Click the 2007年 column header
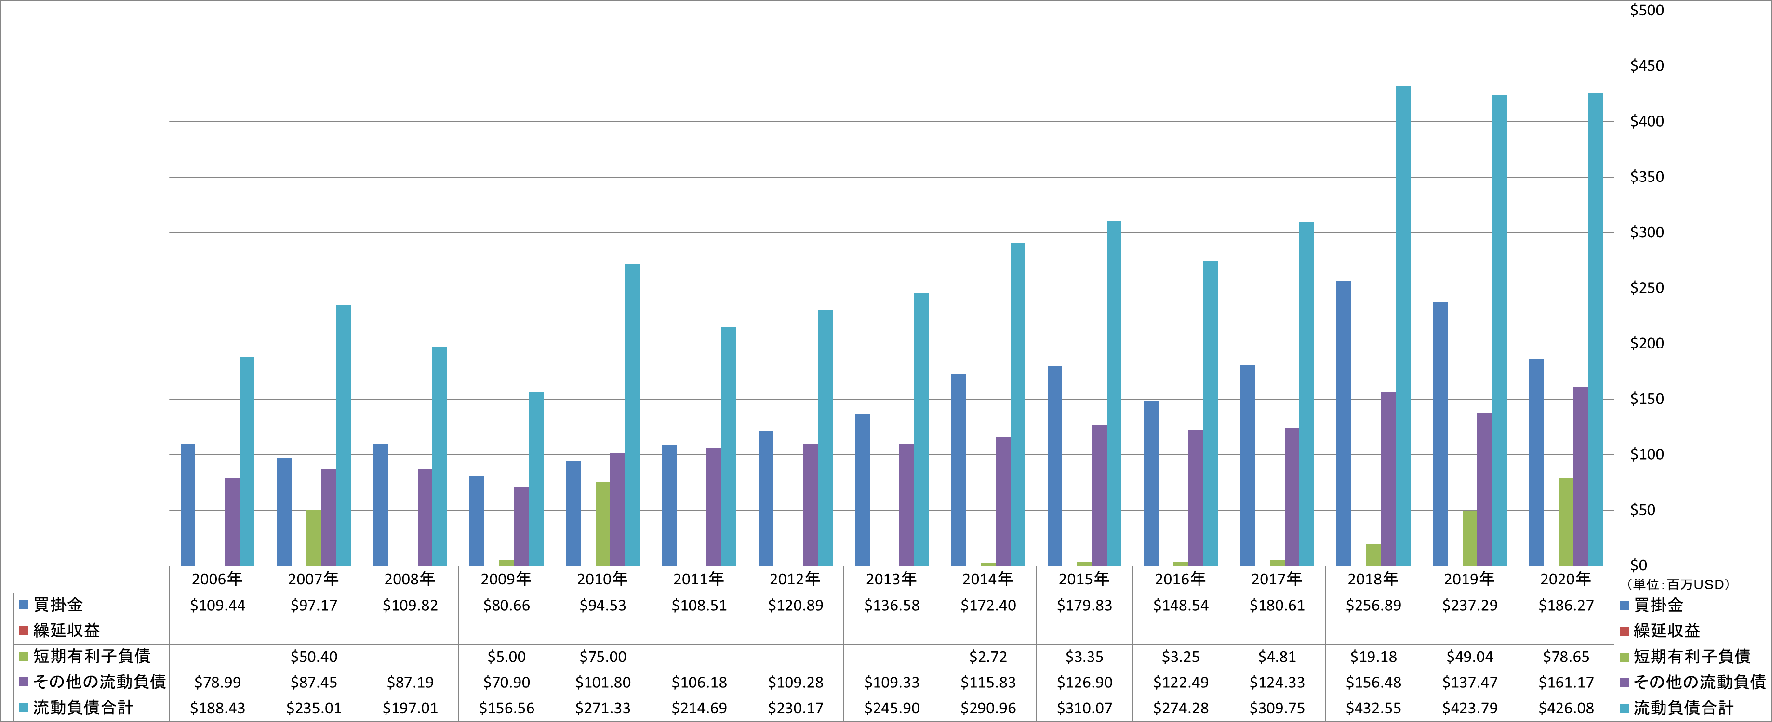Screen dimensions: 1772x722 coord(314,579)
